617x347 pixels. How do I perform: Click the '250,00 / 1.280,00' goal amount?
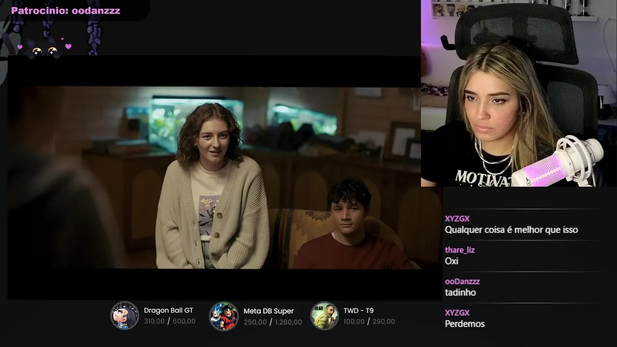coord(273,322)
